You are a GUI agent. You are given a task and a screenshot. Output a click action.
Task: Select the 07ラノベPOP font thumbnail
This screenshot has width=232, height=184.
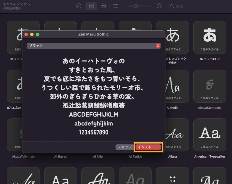tap(210, 37)
